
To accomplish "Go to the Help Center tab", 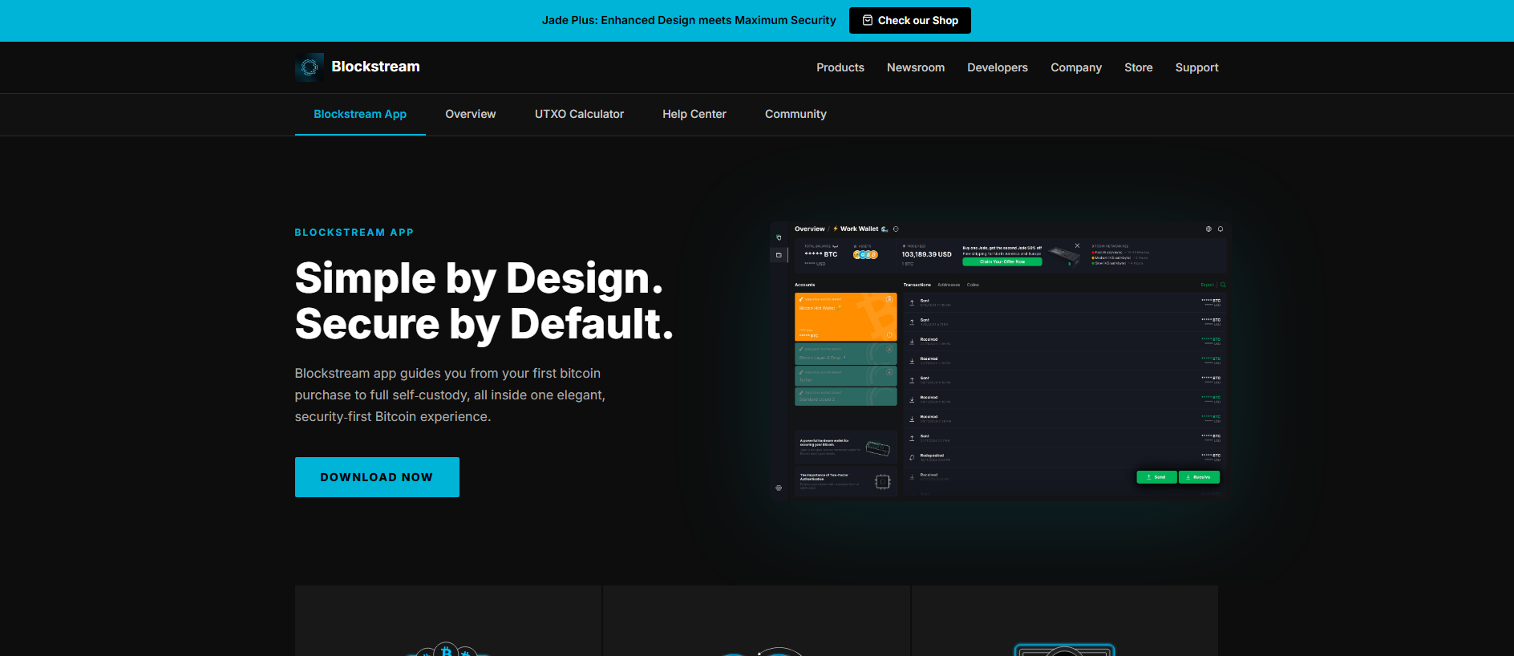I will tap(694, 114).
